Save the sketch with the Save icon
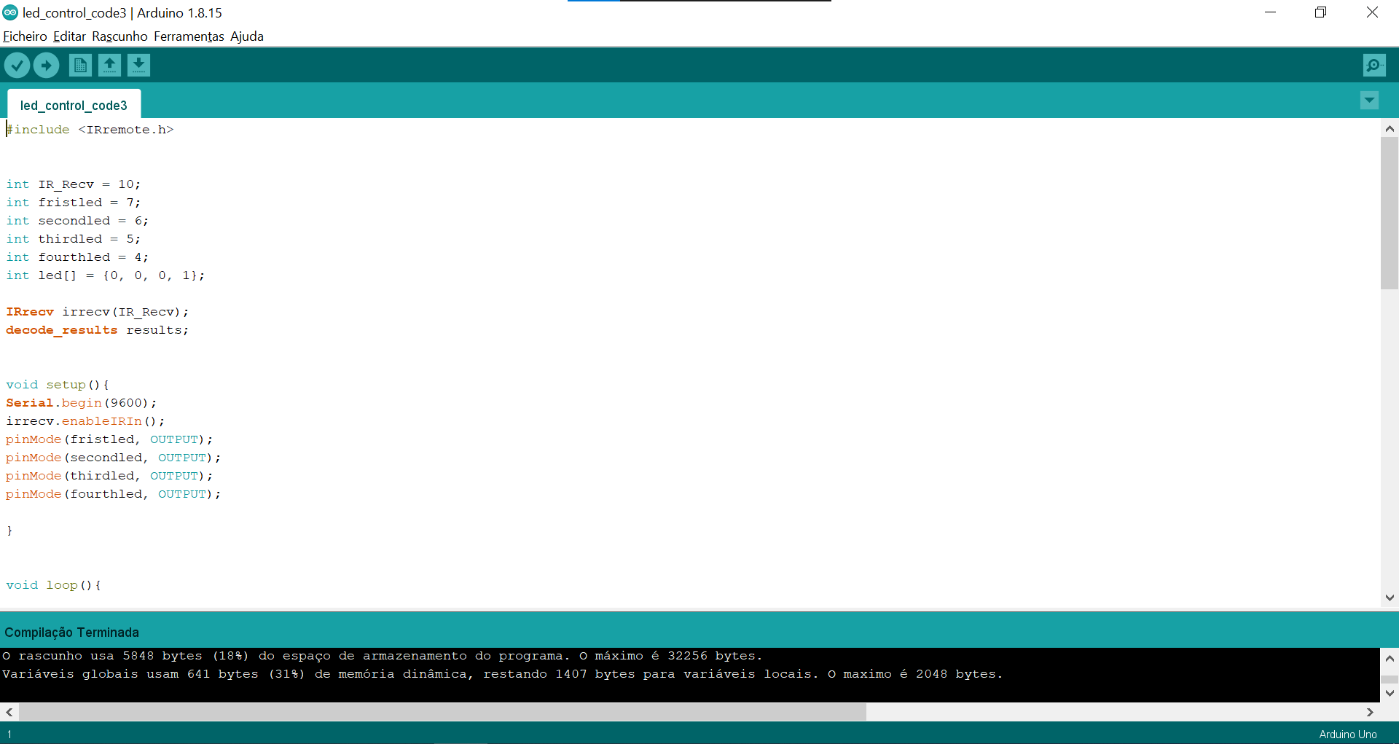Viewport: 1399px width, 744px height. tap(138, 66)
